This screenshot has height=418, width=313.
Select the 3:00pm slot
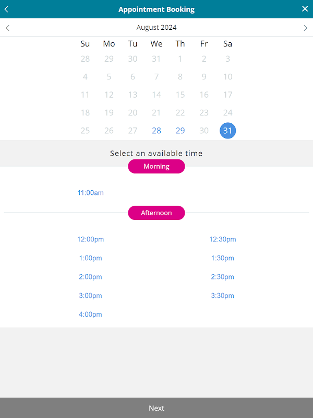tap(90, 296)
